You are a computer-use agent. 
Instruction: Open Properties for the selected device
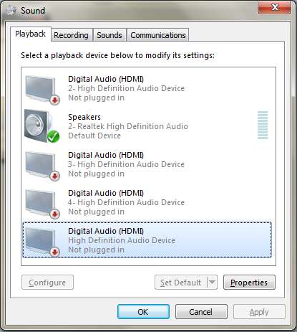point(249,283)
